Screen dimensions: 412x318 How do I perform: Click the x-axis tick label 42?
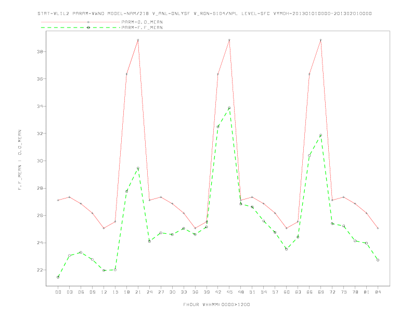click(218, 292)
